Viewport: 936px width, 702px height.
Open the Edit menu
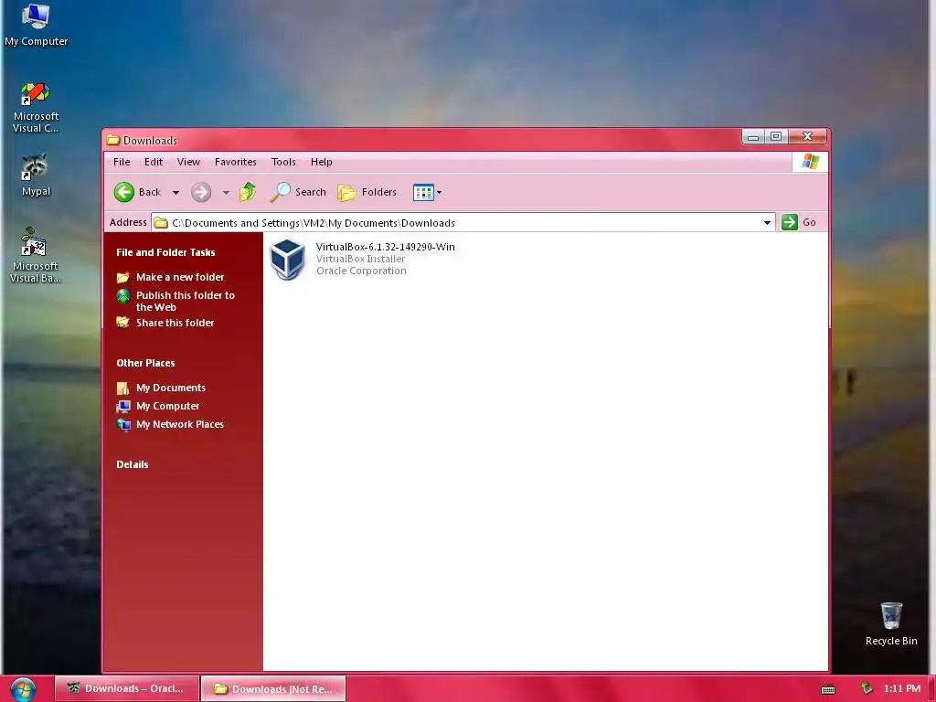154,162
